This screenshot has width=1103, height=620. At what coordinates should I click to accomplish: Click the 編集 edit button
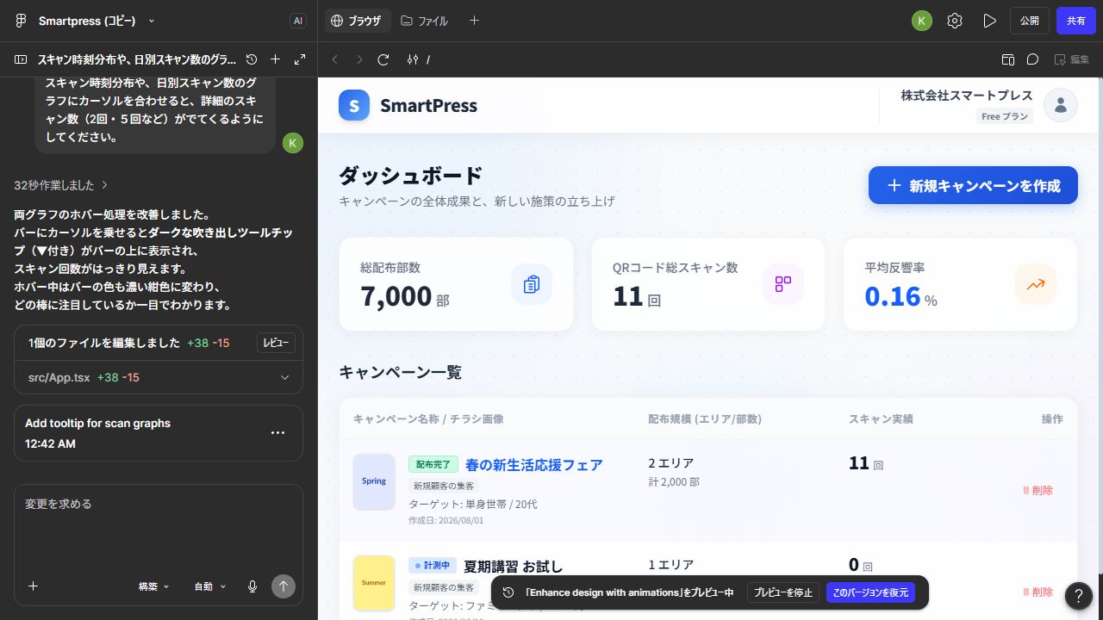coord(1071,59)
